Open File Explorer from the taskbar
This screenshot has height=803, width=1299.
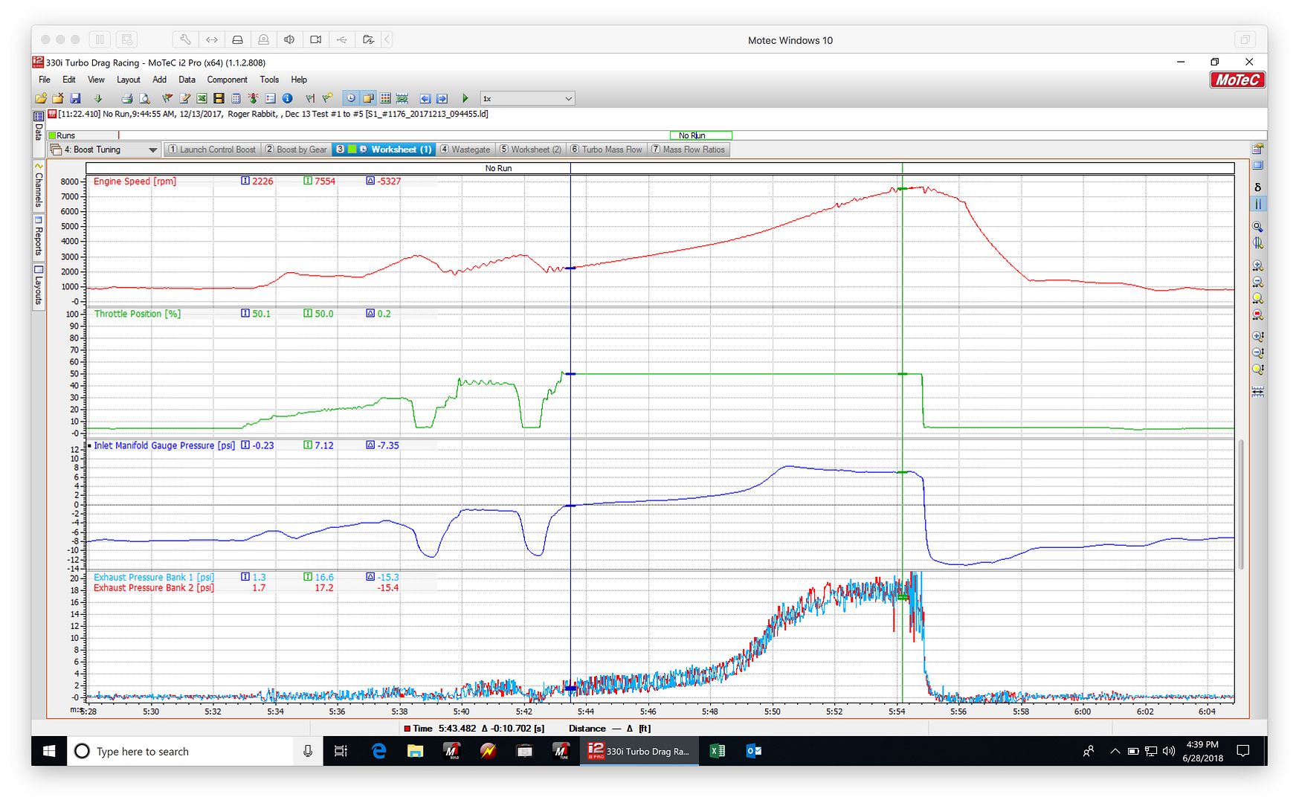pos(415,751)
